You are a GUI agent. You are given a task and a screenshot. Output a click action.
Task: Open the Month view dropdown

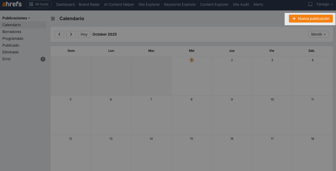click(318, 34)
